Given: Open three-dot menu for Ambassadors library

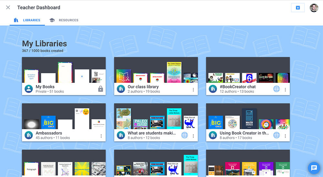Looking at the screenshot, I should pos(101,136).
